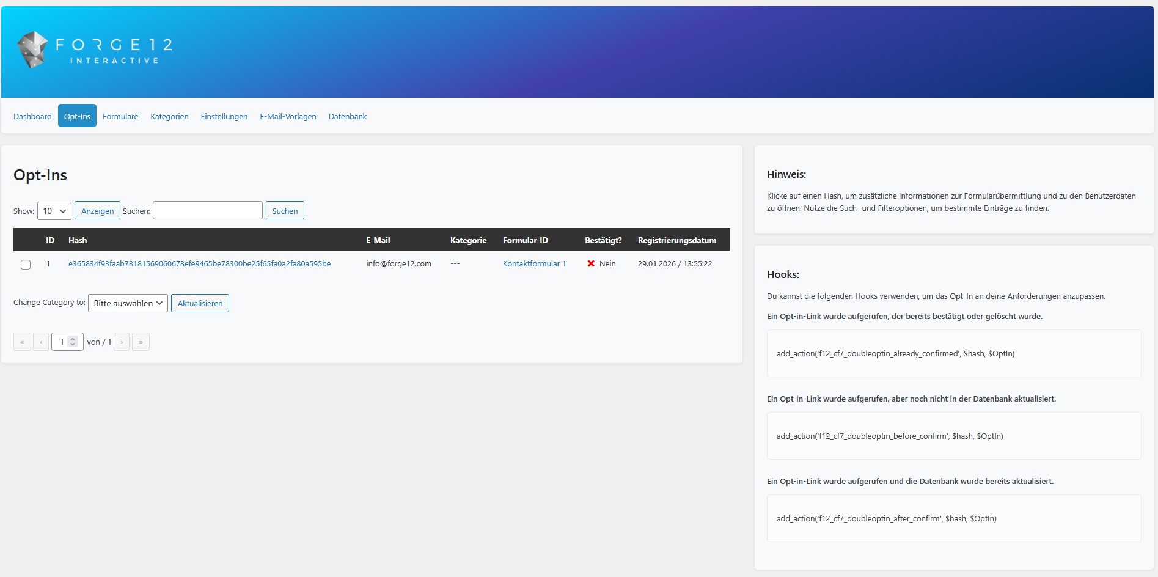Go to next page arrow
1158x577 pixels.
[122, 342]
